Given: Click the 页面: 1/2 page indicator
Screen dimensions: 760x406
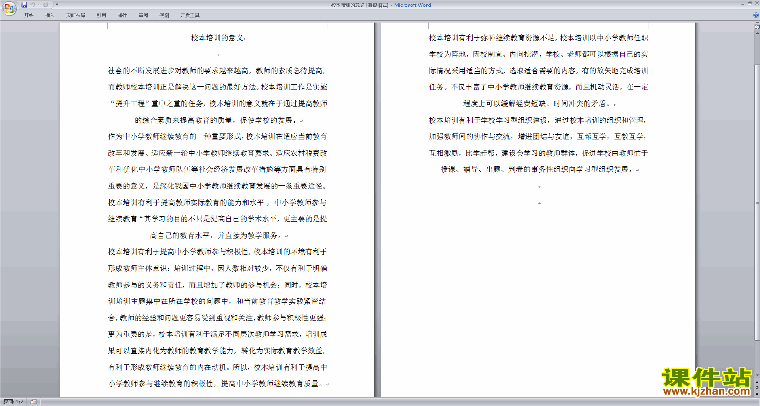Looking at the screenshot, I should click(13, 402).
